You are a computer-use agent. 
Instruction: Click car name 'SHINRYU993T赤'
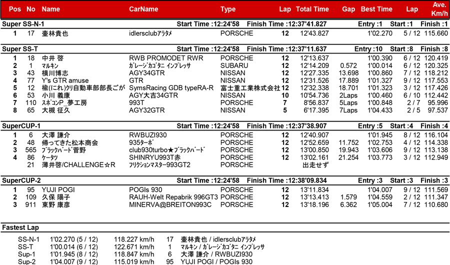pyautogui.click(x=155, y=157)
